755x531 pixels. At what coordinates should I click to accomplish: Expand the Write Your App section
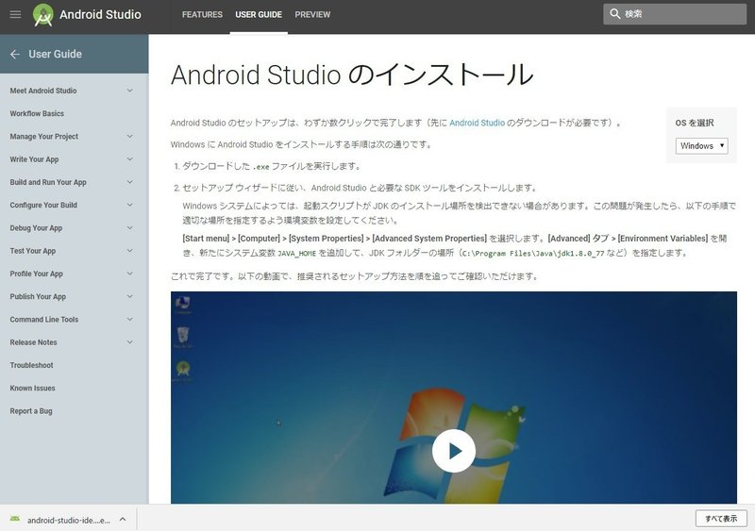(x=130, y=159)
